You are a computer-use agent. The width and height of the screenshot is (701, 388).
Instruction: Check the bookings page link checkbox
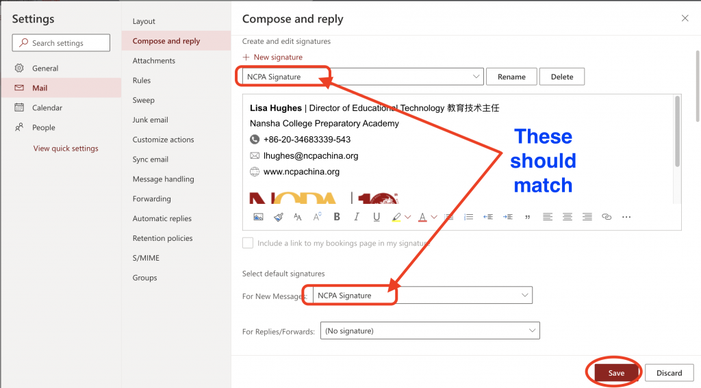(x=248, y=243)
